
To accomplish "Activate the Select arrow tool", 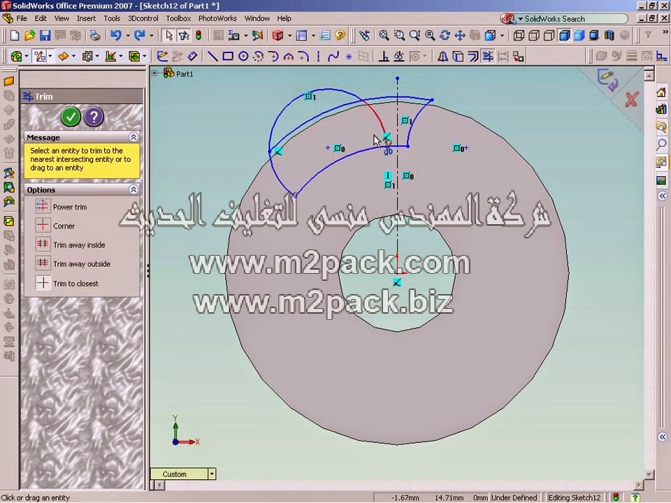I will (168, 36).
